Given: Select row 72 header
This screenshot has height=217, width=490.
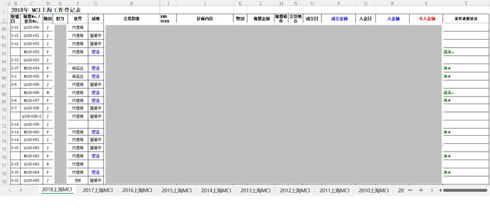Looking at the screenshot, I should pyautogui.click(x=4, y=125).
